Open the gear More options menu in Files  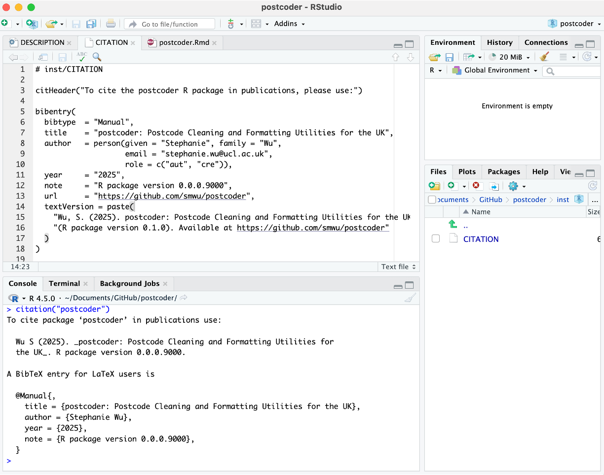click(x=517, y=186)
